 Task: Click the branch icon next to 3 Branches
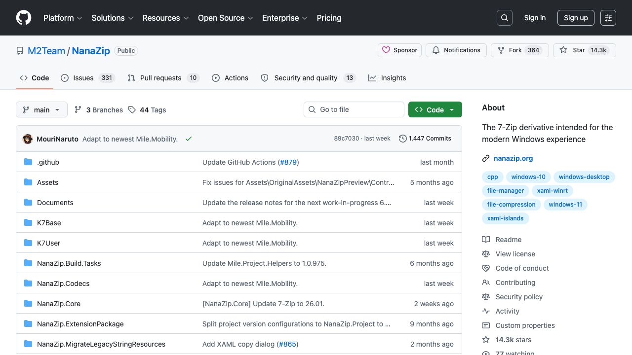[x=78, y=110]
